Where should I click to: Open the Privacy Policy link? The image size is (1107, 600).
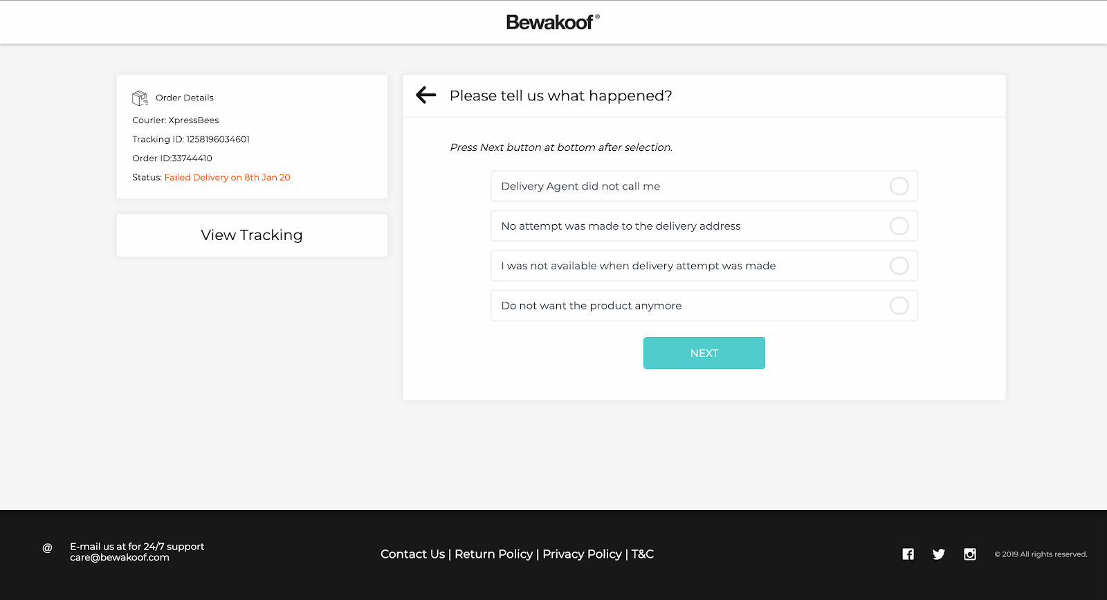pos(583,554)
